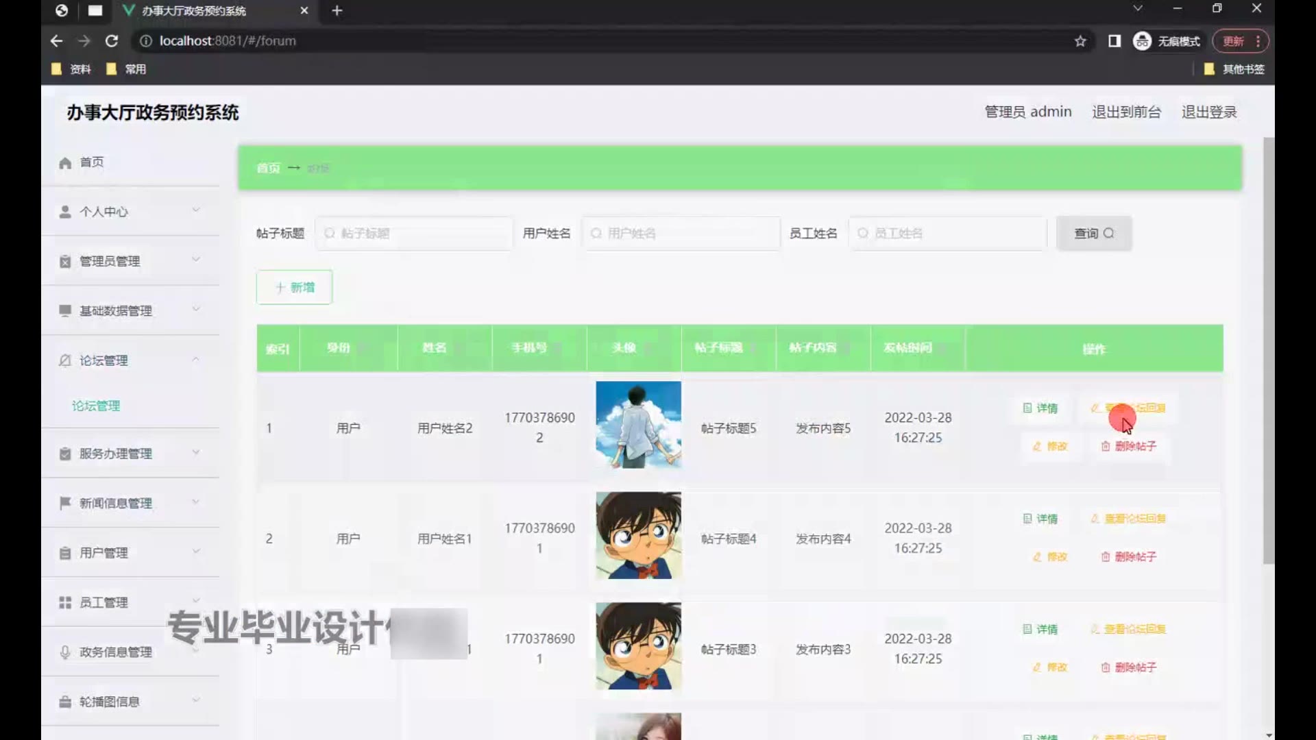Click the microphone icon beside 政务信息管理

[65, 652]
